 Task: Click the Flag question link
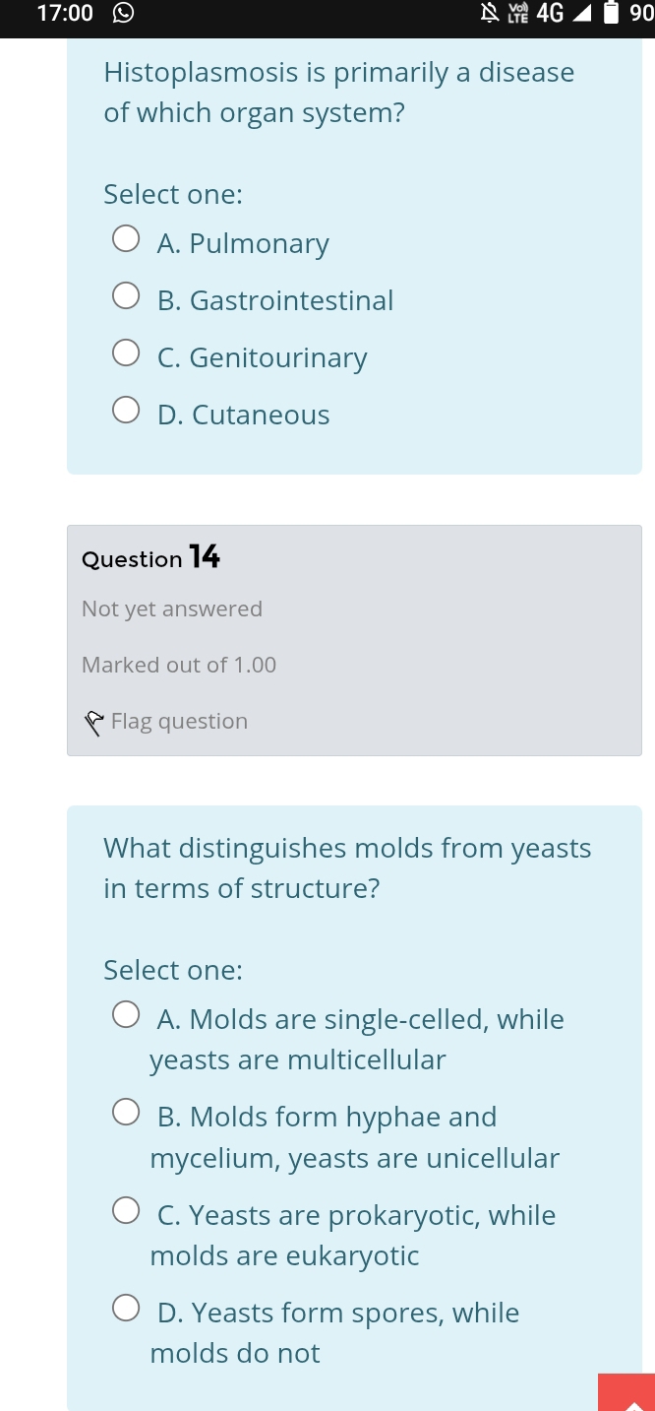pyautogui.click(x=179, y=721)
